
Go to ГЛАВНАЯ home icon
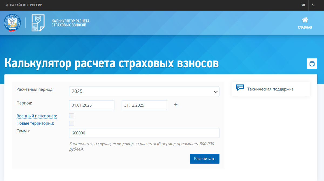[305, 20]
